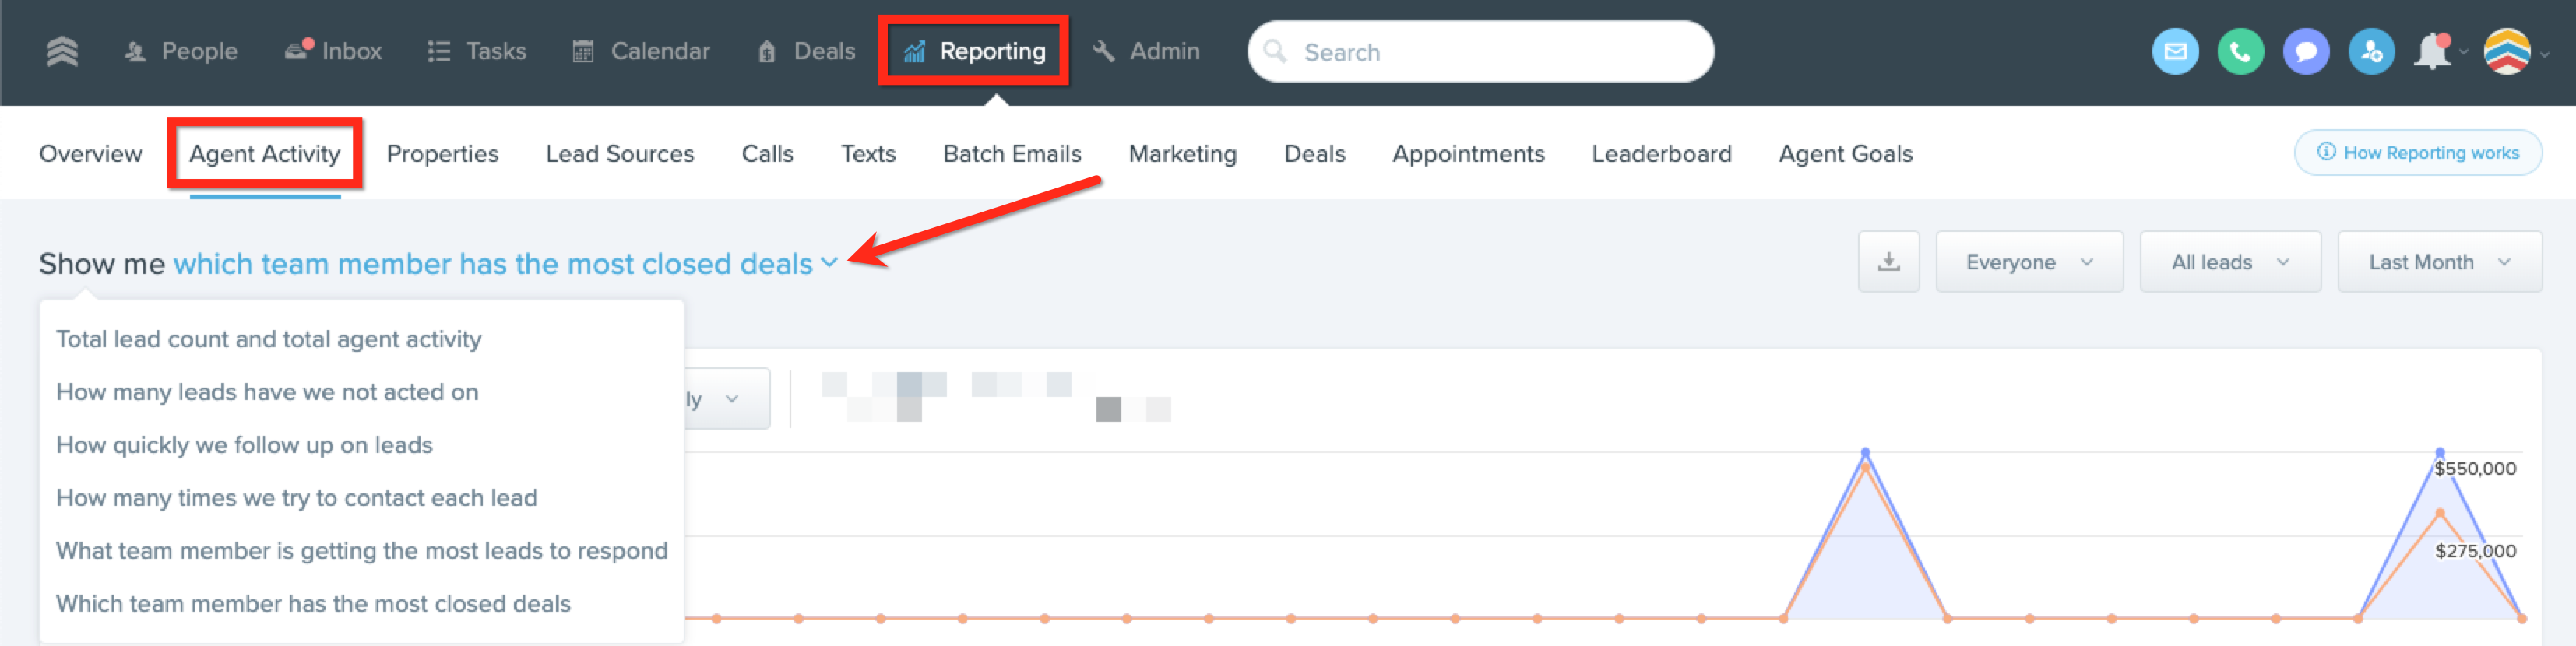Expand the All leads dropdown
The height and width of the screenshot is (646, 2576).
2229,262
